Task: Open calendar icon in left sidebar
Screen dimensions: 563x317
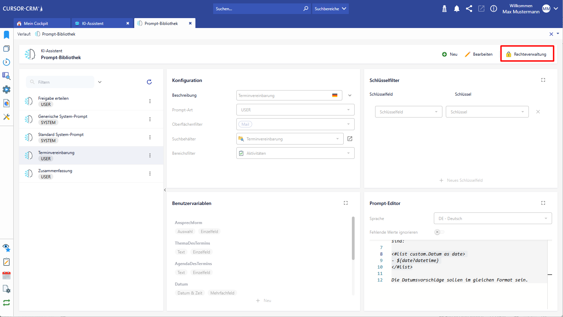Action: pos(6,276)
